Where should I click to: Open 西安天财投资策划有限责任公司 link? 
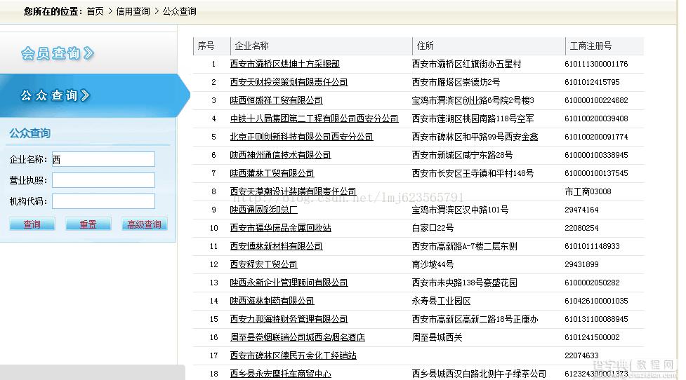289,82
